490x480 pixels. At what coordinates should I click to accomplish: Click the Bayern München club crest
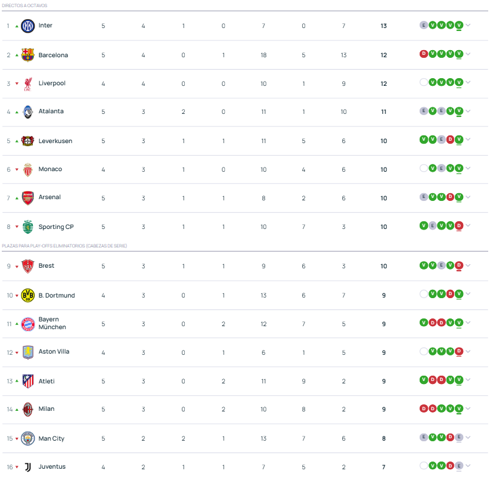[x=27, y=324]
